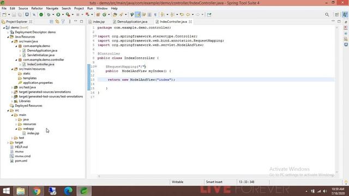Select the Spring perspective button
The image size is (349, 196).
click(x=345, y=15)
